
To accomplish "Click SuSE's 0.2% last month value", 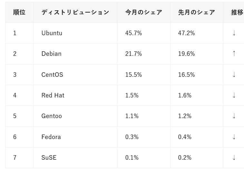I will pos(185,157).
